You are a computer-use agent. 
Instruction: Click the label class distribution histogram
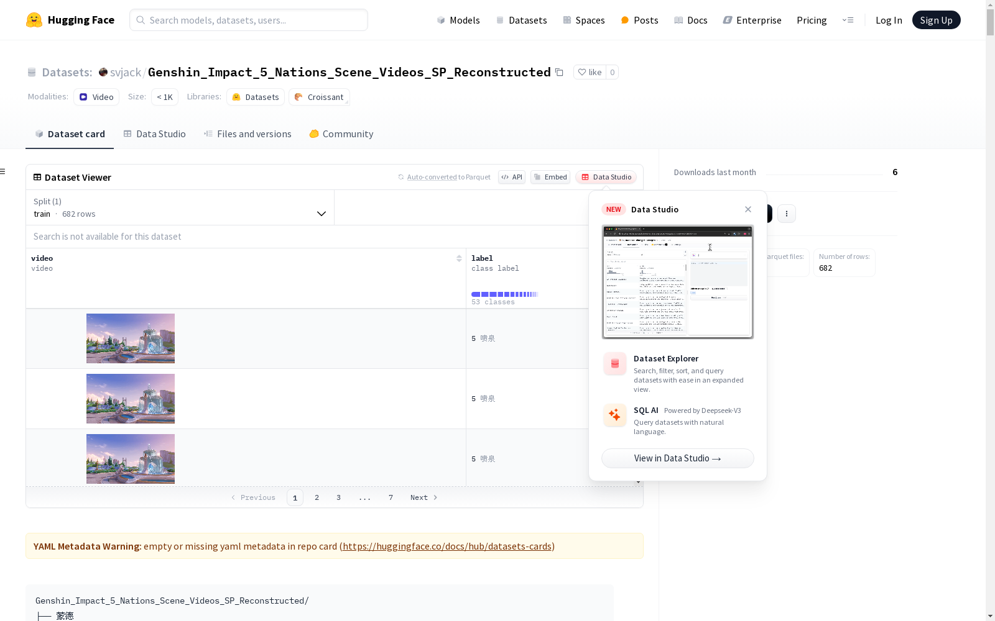coord(504,294)
